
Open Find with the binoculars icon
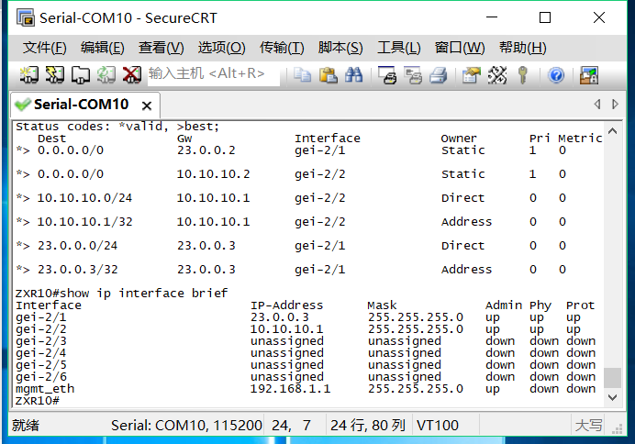[x=353, y=75]
